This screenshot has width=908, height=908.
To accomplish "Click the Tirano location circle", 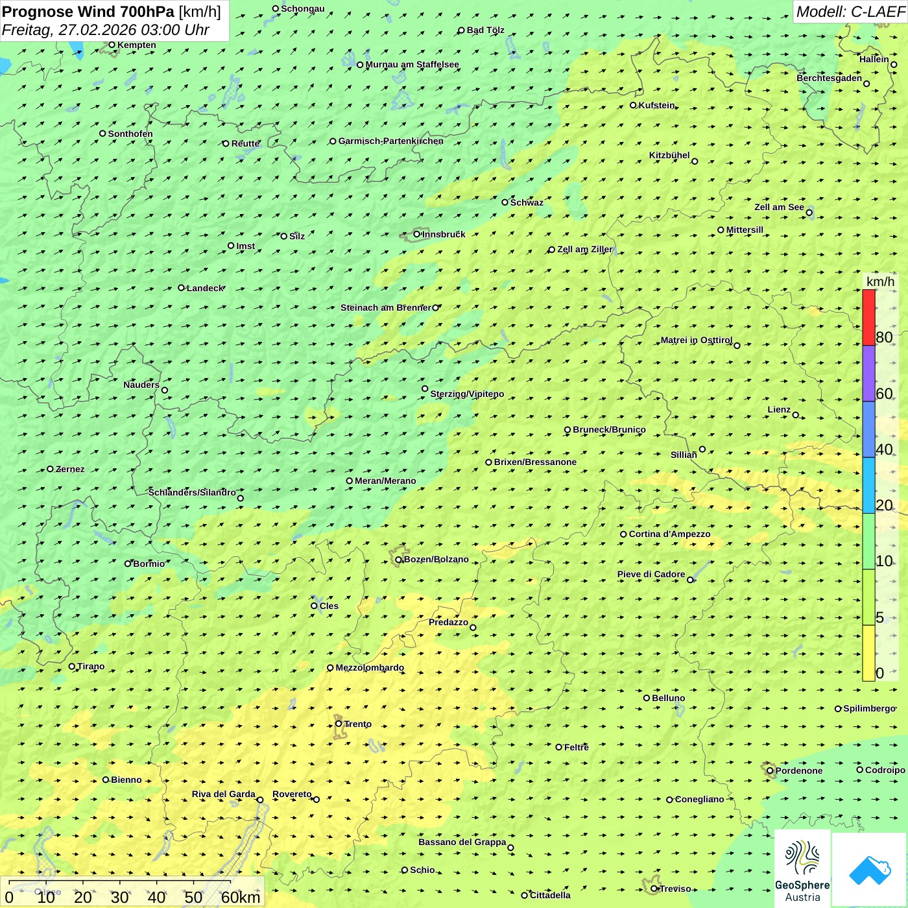I will point(72,666).
